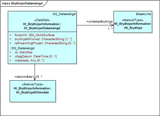The image size is (160, 116).
Task: Click the association arrowhead pointing to HI_Brytlinje
Action: [x=112, y=25]
